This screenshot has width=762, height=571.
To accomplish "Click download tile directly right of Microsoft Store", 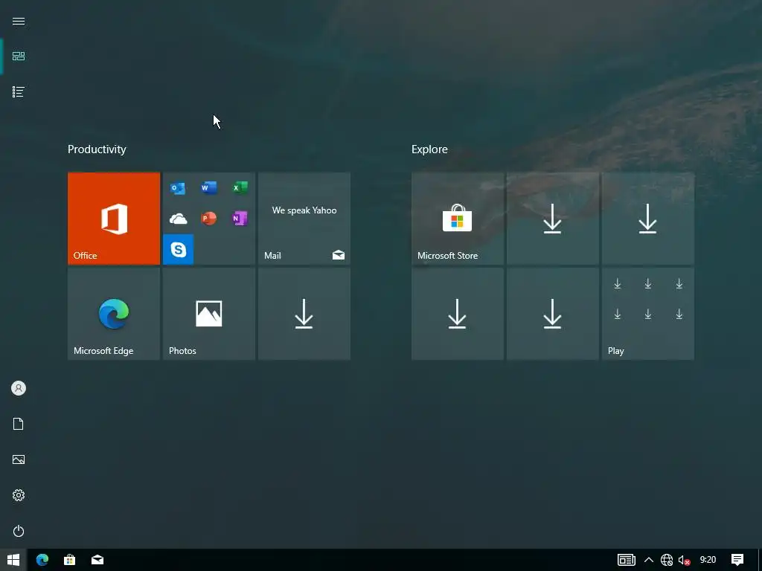I will point(553,219).
